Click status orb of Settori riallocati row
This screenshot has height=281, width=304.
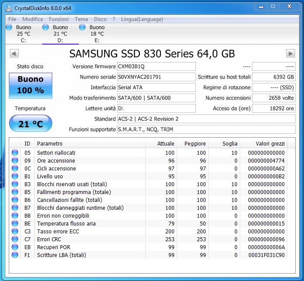pyautogui.click(x=15, y=153)
